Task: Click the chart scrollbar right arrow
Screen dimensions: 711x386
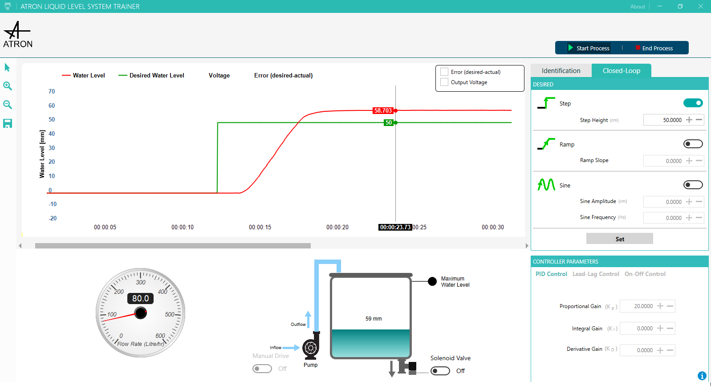Action: [527, 246]
